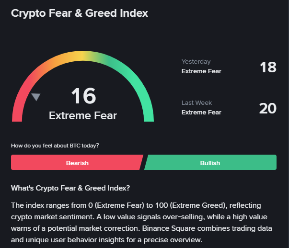
Task: Select the Last Week label
Action: [x=197, y=102]
